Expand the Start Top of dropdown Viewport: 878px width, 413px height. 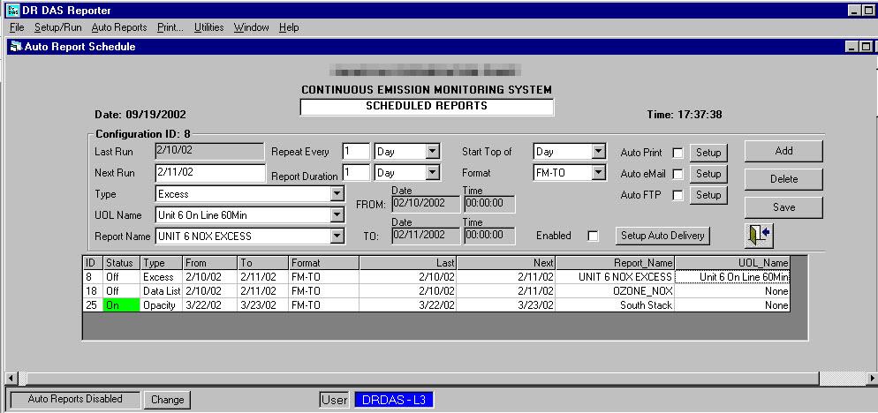click(x=598, y=152)
